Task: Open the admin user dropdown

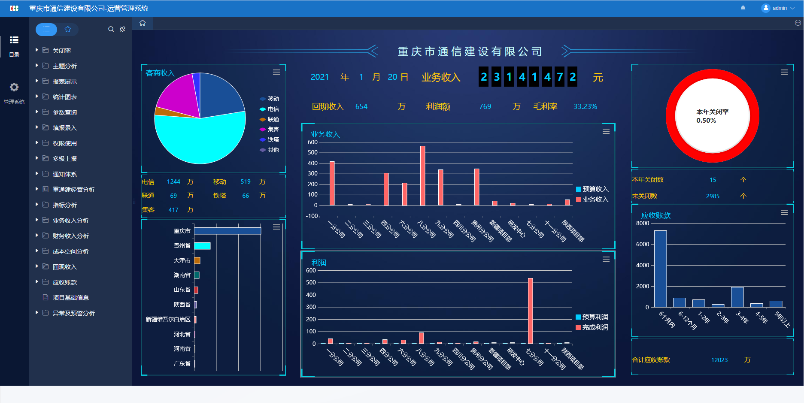Action: tap(778, 8)
